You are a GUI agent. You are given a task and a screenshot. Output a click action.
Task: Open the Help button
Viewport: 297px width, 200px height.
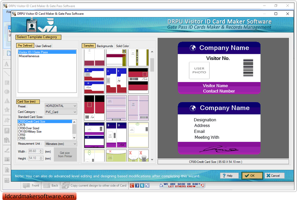click(x=229, y=176)
